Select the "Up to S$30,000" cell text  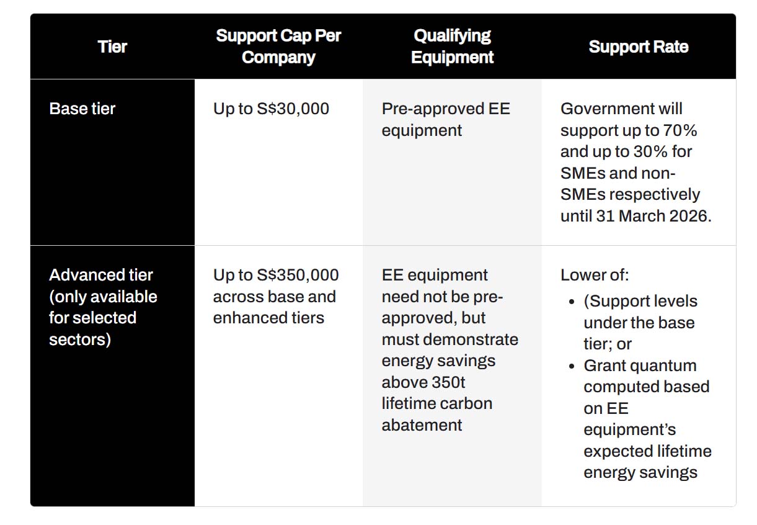[x=271, y=109]
